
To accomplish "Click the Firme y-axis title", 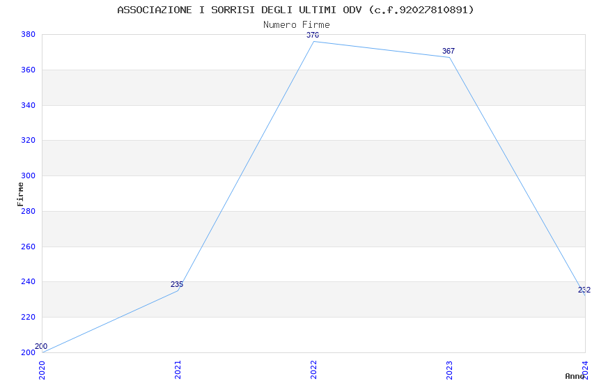I will coord(20,194).
